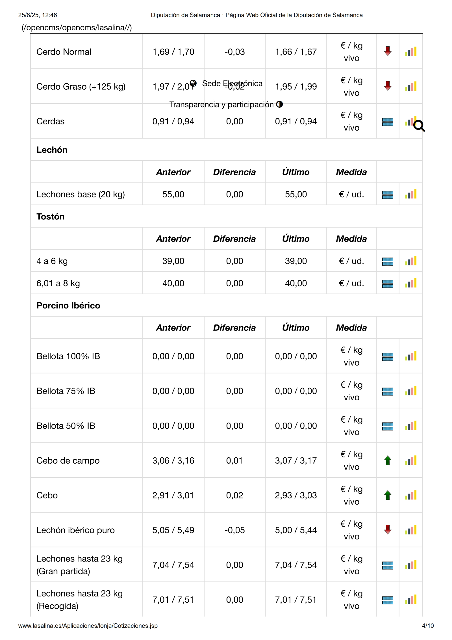Open the chart icon for Cerdo Normal
Image resolution: width=452 pixels, height=640 pixels.
click(x=410, y=52)
